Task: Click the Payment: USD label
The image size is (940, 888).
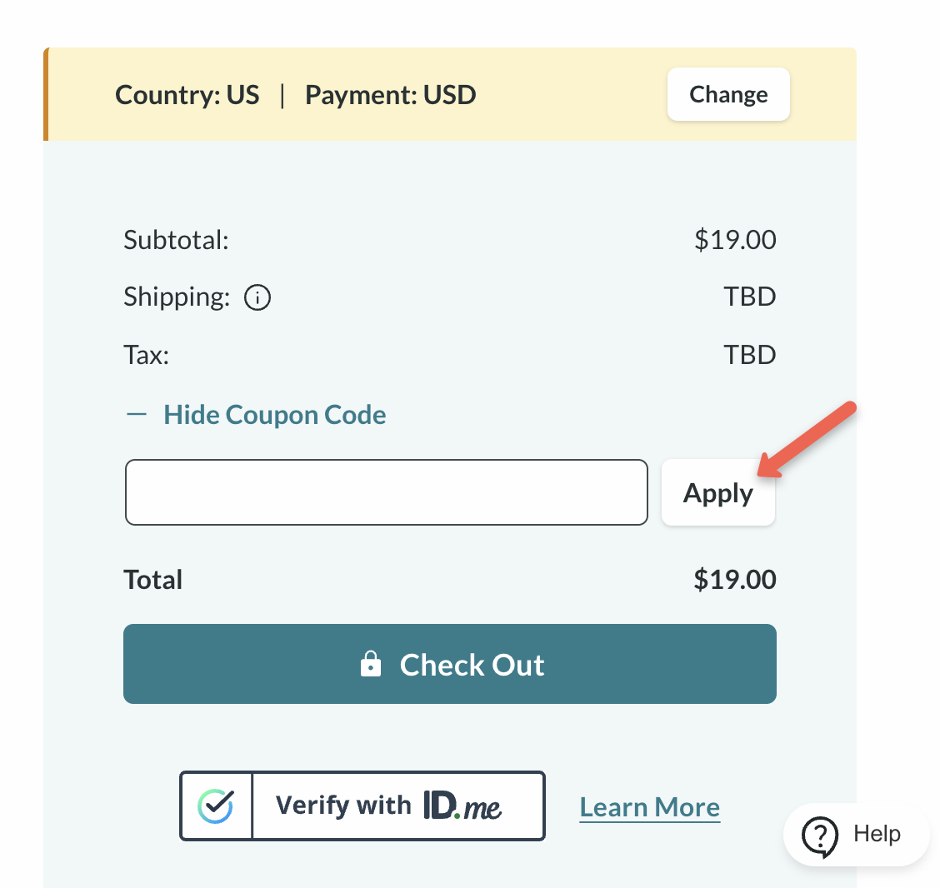Action: [x=390, y=95]
